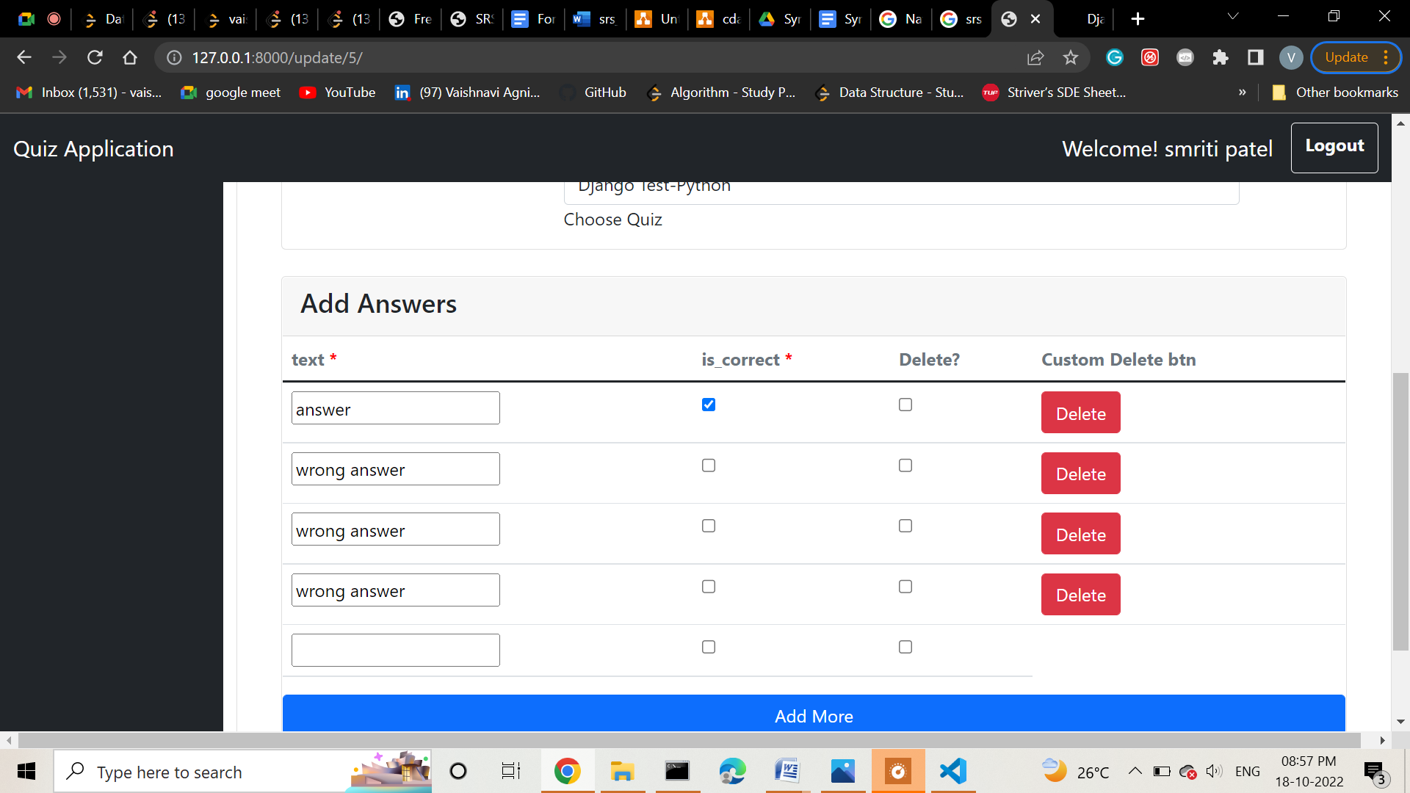The height and width of the screenshot is (793, 1410).
Task: Click the blue Add More button
Action: pos(814,713)
